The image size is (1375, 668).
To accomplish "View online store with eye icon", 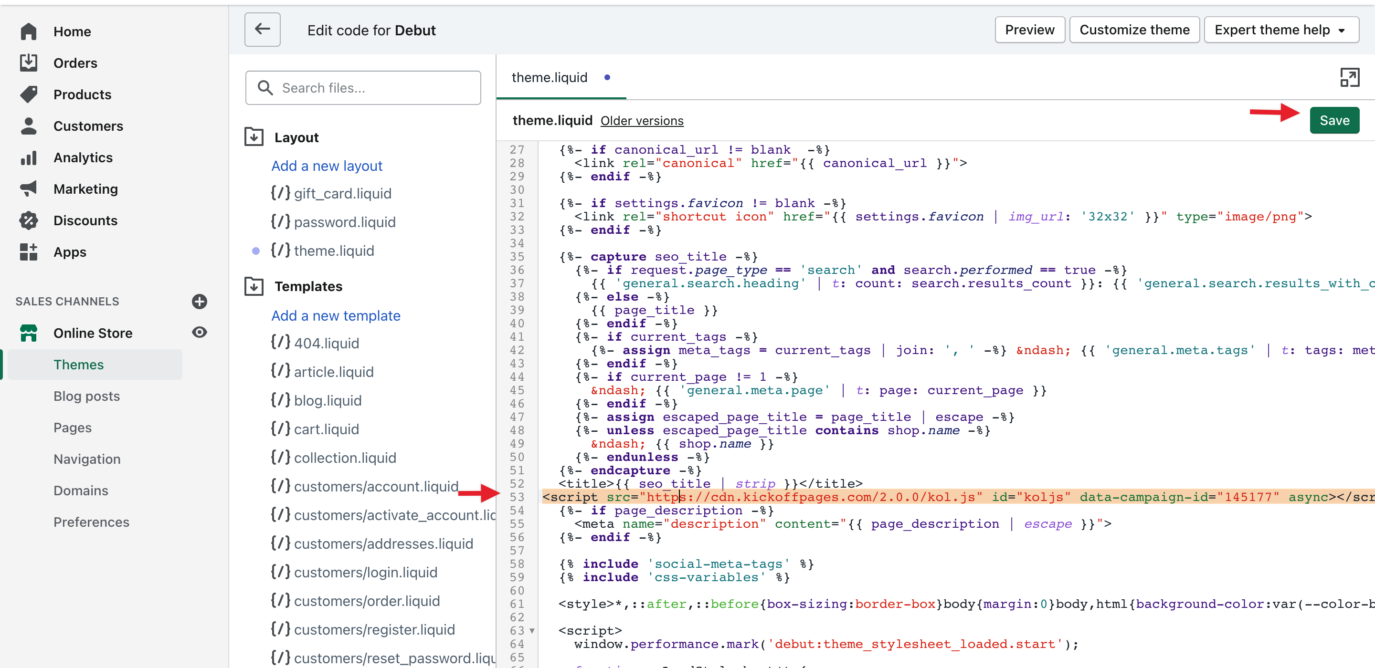I will [200, 333].
